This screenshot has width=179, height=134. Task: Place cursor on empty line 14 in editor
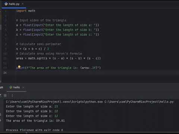point(97,73)
